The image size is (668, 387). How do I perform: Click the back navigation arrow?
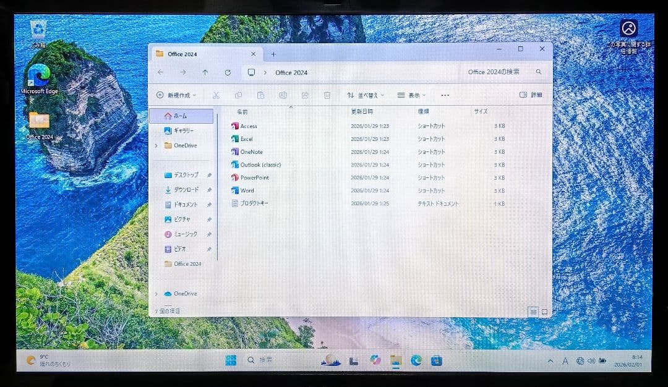161,72
